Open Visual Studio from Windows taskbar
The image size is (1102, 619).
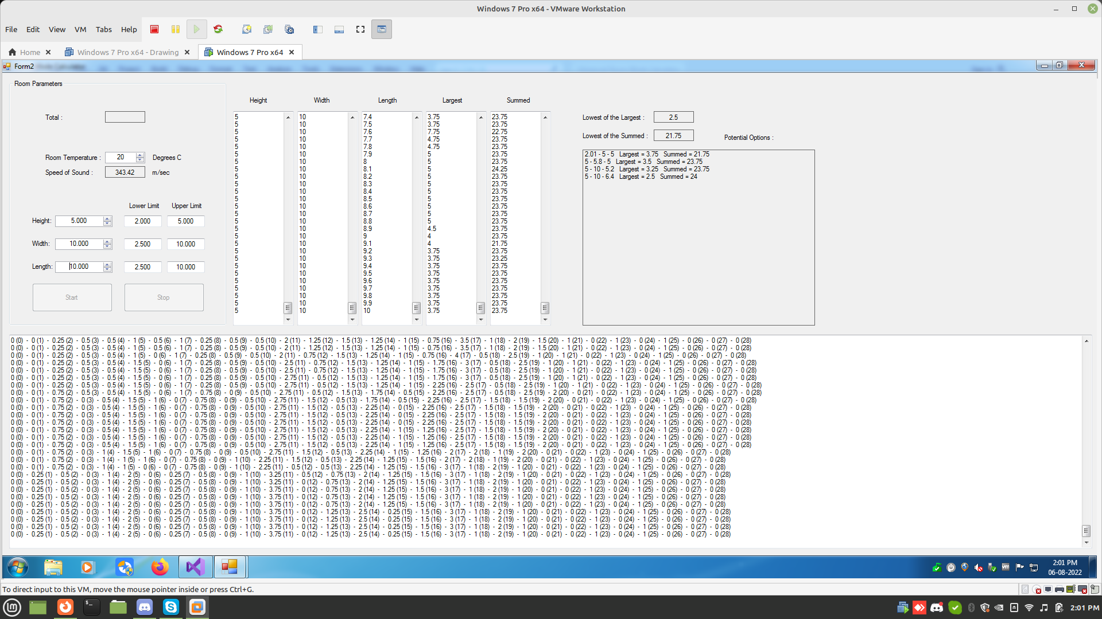[195, 567]
